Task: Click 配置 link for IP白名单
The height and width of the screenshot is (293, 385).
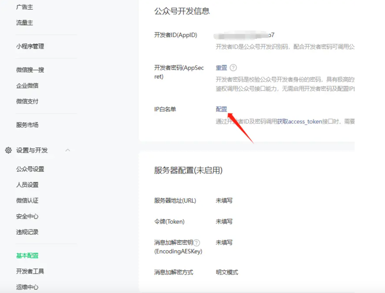Action: pyautogui.click(x=221, y=109)
